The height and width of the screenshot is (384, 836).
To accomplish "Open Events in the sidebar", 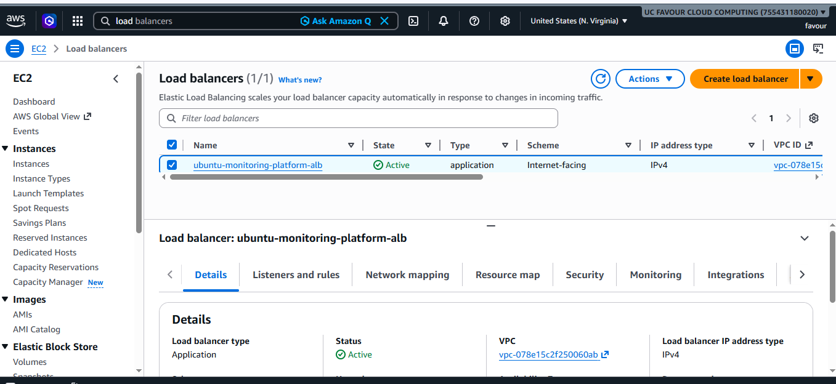I will pyautogui.click(x=26, y=131).
